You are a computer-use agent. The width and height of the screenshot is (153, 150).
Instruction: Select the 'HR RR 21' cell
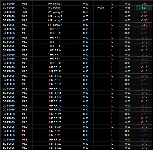point(55,114)
